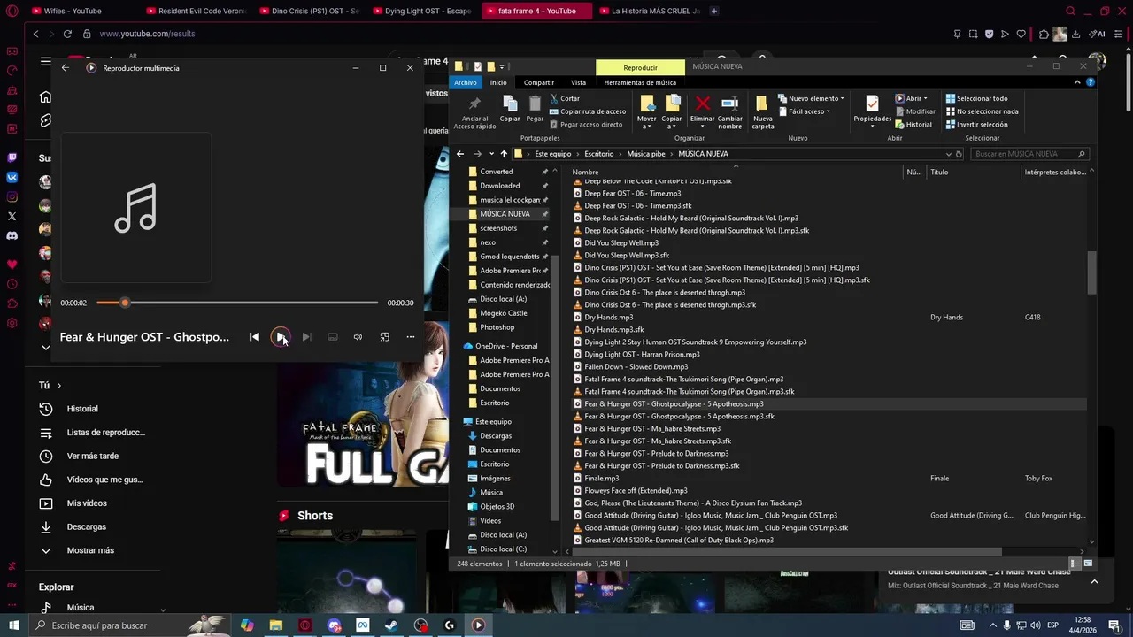Switch Explorer to large icons view
1133x637 pixels.
tap(1088, 564)
